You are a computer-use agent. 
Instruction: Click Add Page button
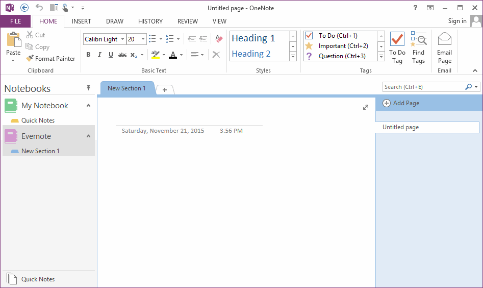[401, 103]
